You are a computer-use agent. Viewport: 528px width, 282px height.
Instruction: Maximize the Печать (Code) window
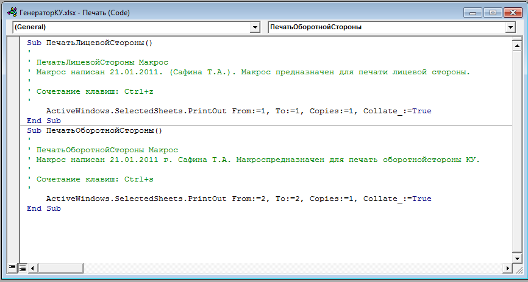coord(493,13)
